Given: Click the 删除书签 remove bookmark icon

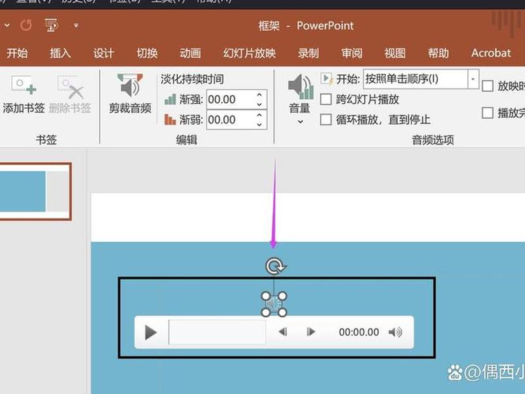Looking at the screenshot, I should coord(70,87).
